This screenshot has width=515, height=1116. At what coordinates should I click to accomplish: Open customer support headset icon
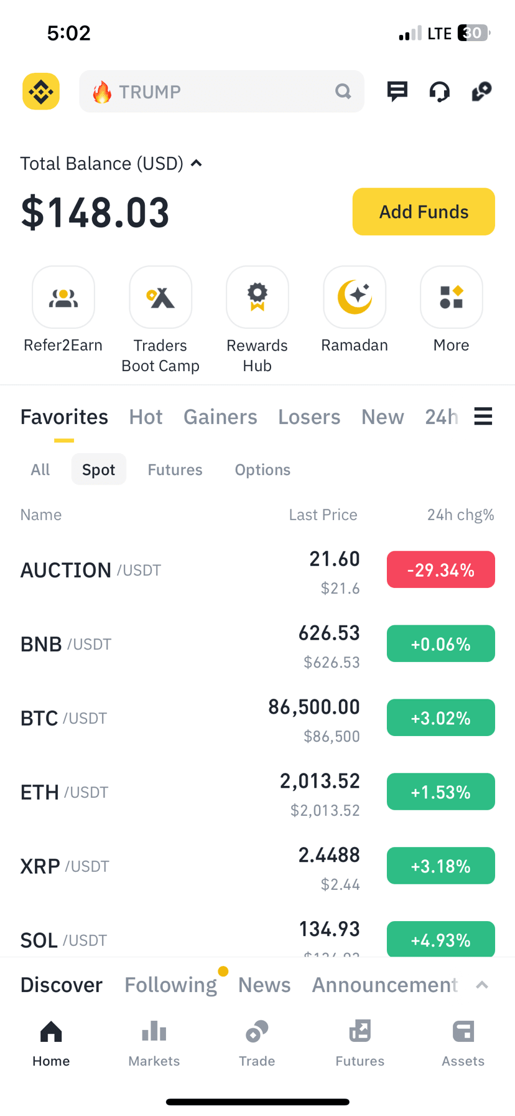point(439,92)
